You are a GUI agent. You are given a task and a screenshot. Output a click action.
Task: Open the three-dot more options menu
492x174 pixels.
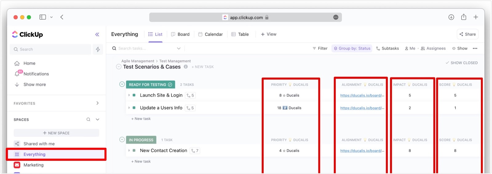[x=475, y=49]
